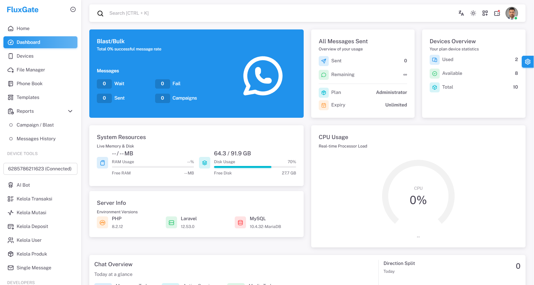
Task: Expand the Reports menu chevron
Action: click(70, 111)
